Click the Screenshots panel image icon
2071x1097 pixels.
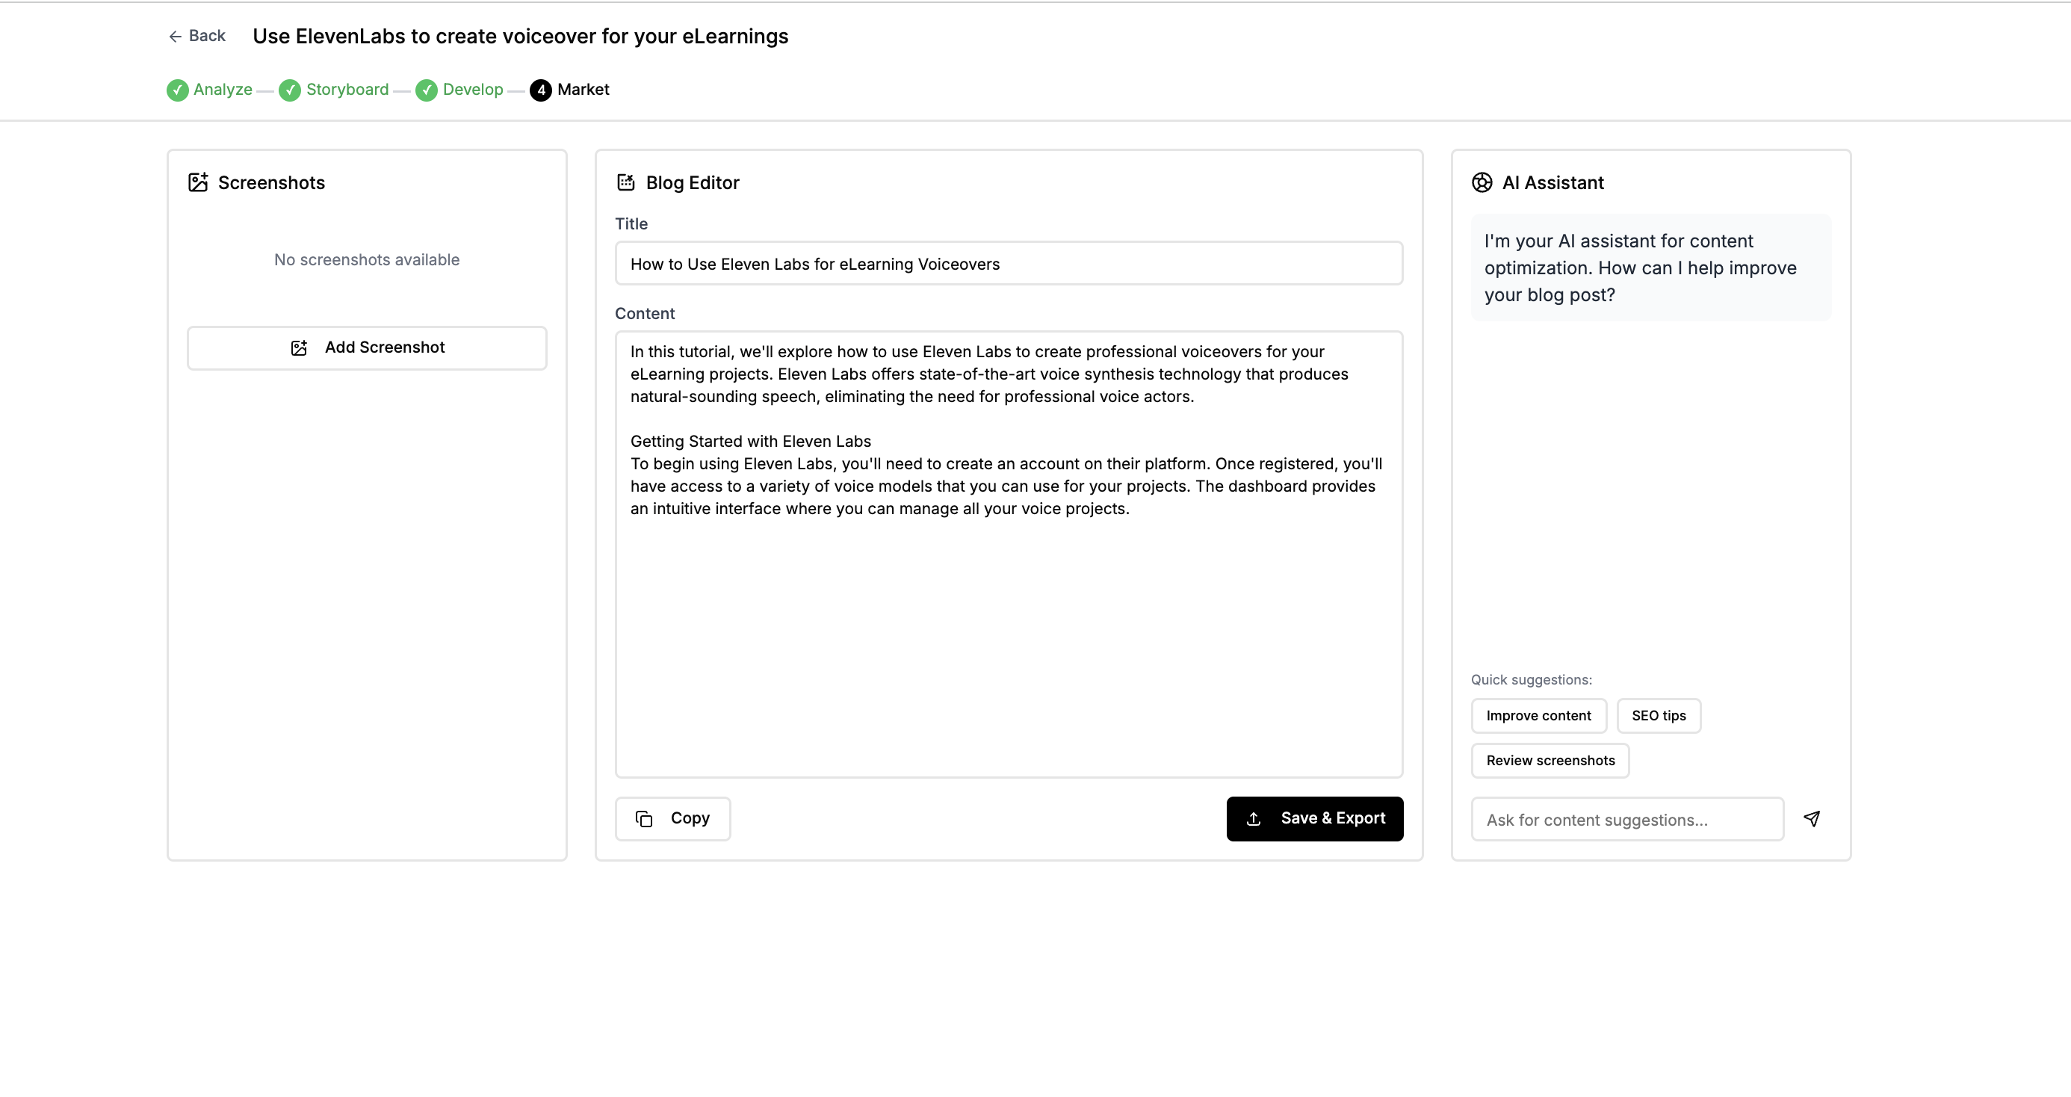click(198, 182)
